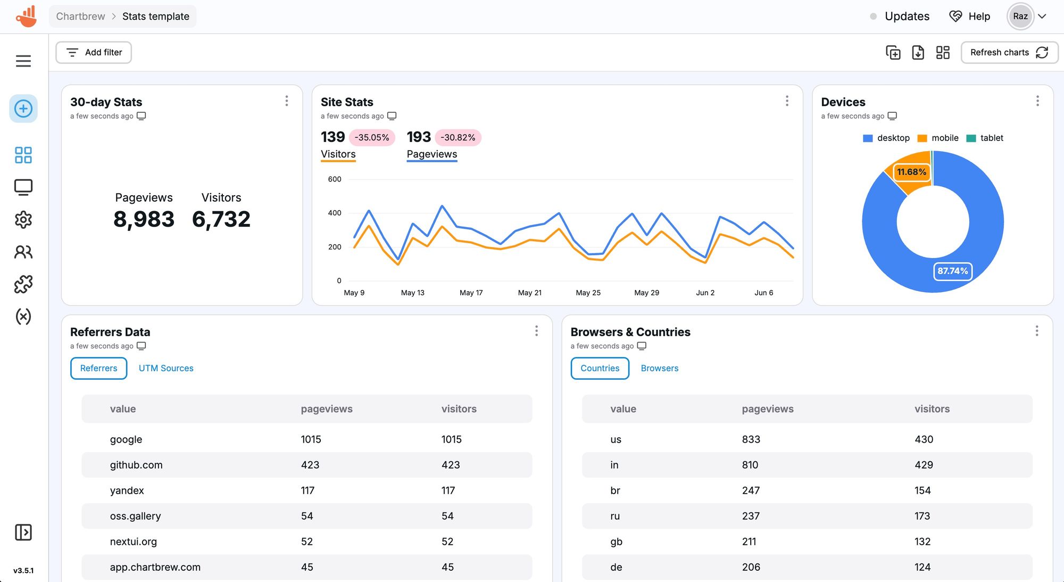Open the Devices chart options menu

1037,101
